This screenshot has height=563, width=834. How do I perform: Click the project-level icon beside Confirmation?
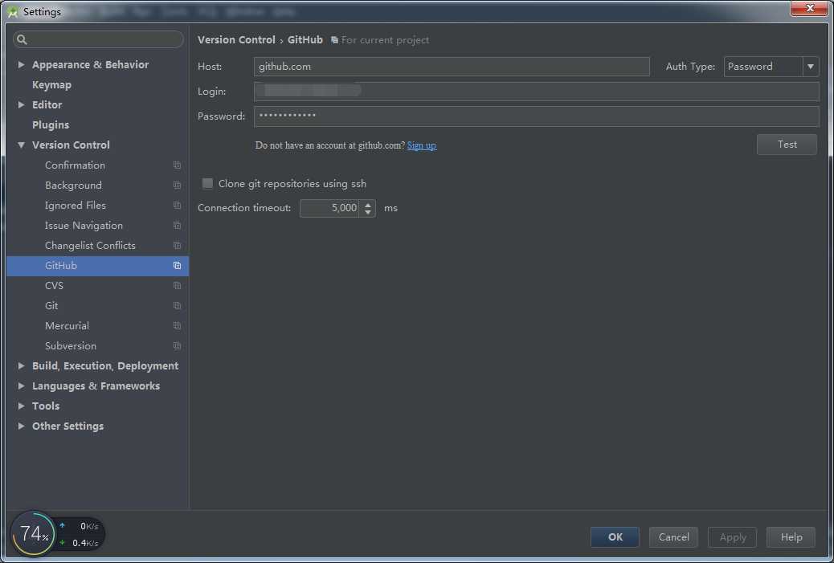coord(177,165)
